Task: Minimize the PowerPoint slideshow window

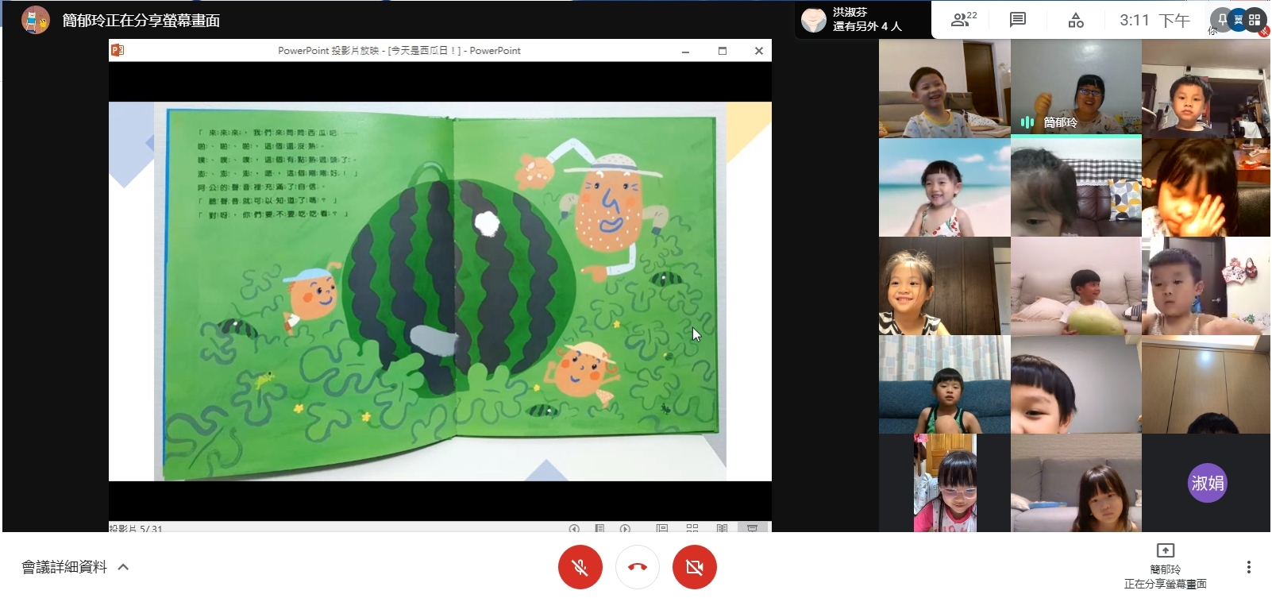Action: (685, 51)
